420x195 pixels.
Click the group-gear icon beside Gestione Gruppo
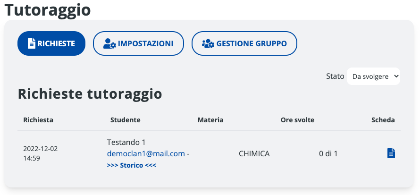pyautogui.click(x=208, y=44)
